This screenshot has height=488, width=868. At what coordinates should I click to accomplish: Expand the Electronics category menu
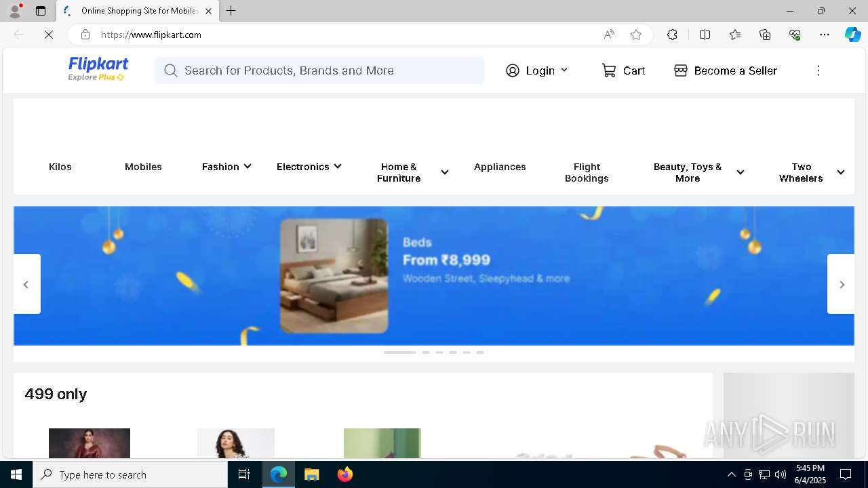click(x=309, y=167)
